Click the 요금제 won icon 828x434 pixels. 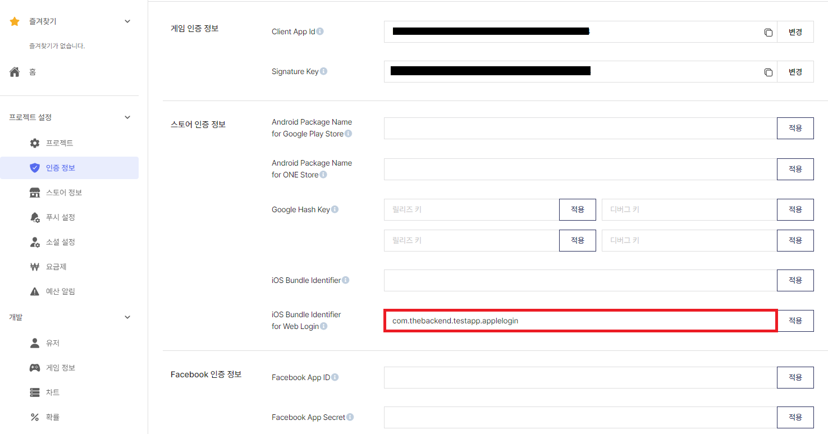point(35,267)
